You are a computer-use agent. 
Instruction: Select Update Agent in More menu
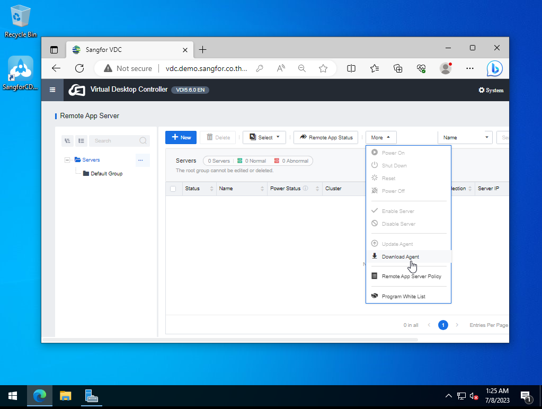[408, 244]
